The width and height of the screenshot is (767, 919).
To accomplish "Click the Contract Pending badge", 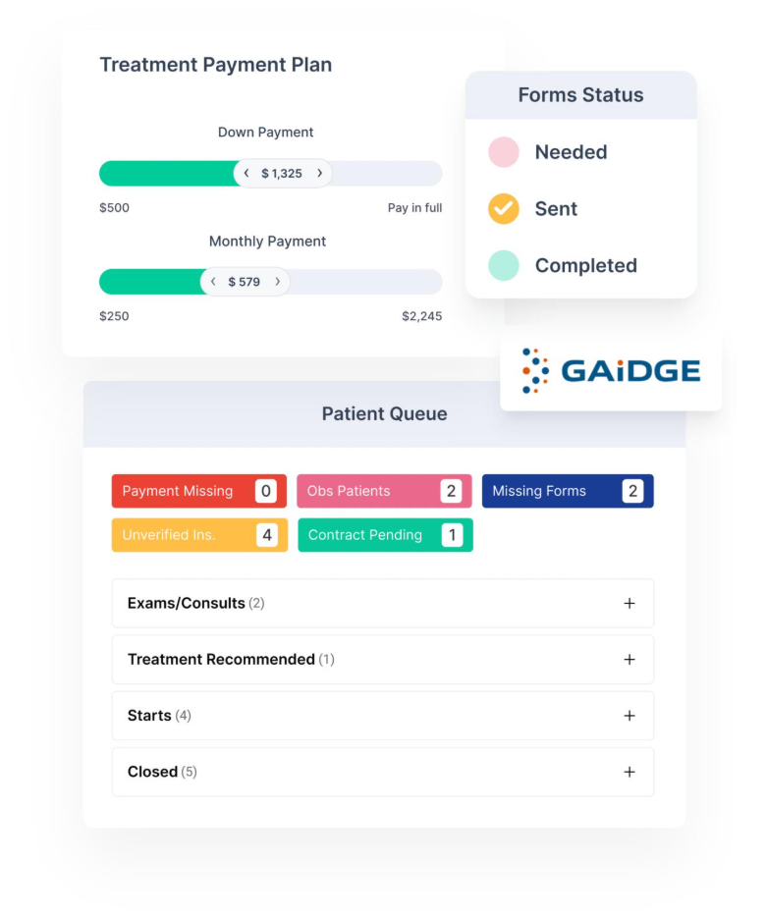I will pyautogui.click(x=384, y=535).
